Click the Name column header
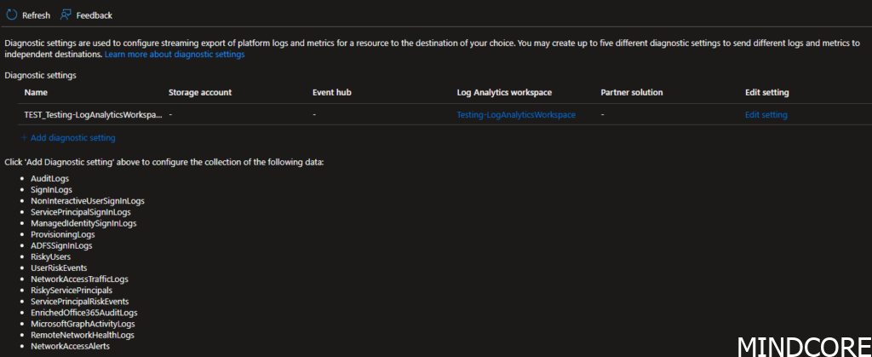 point(36,92)
